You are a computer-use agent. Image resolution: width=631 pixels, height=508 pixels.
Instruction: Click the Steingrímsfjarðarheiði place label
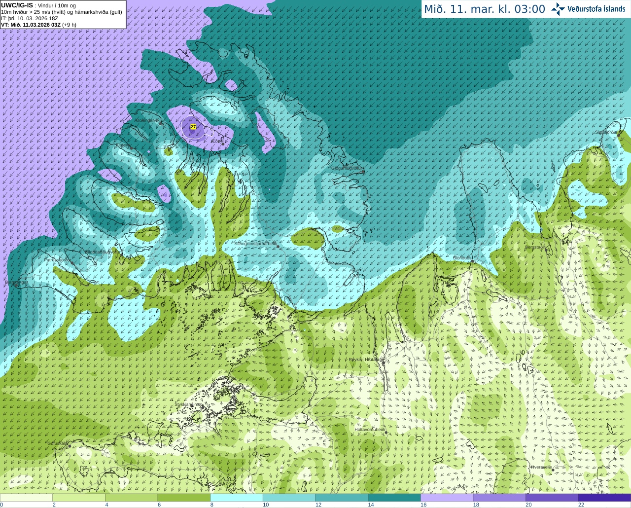[255, 244]
